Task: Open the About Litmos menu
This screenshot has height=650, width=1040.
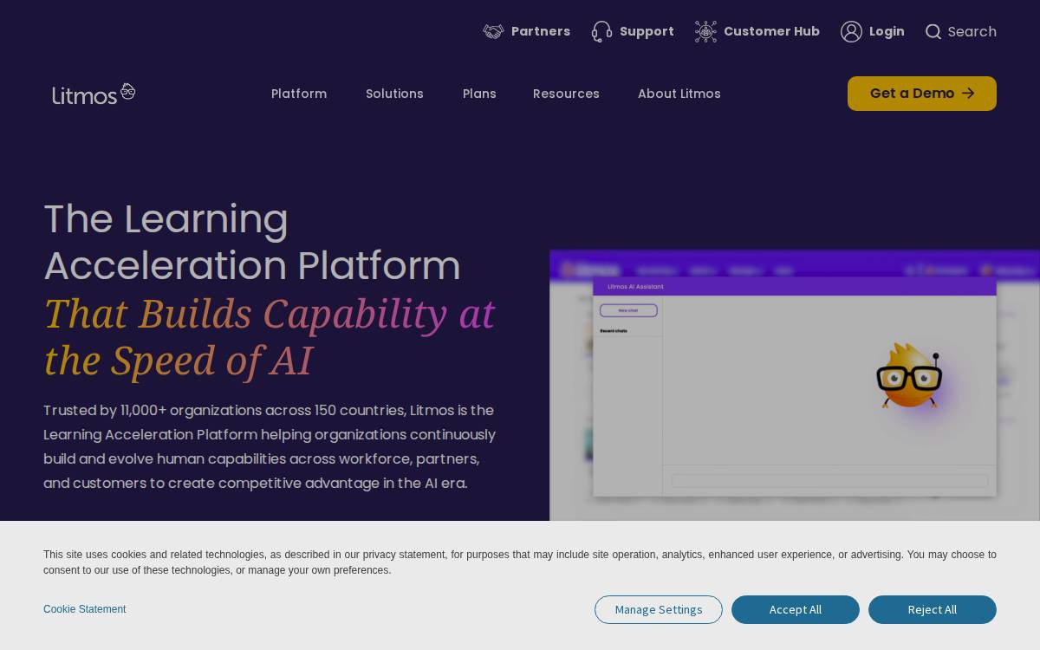Action: tap(679, 94)
